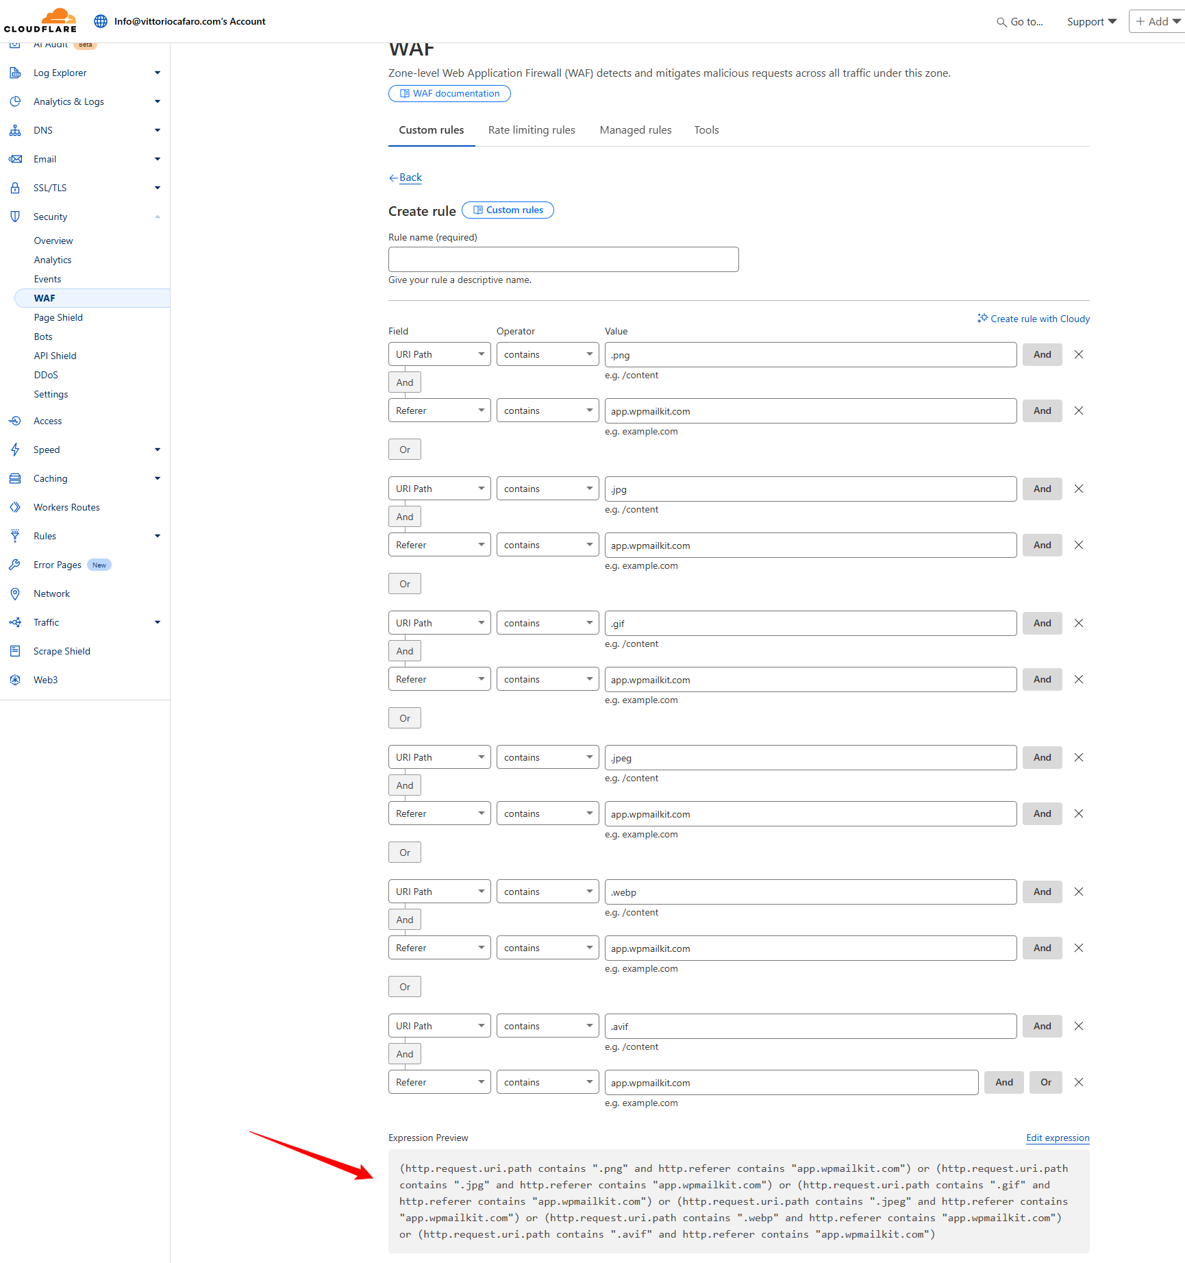
Task: Open the URI Path dropdown for the .gif row
Action: click(439, 623)
